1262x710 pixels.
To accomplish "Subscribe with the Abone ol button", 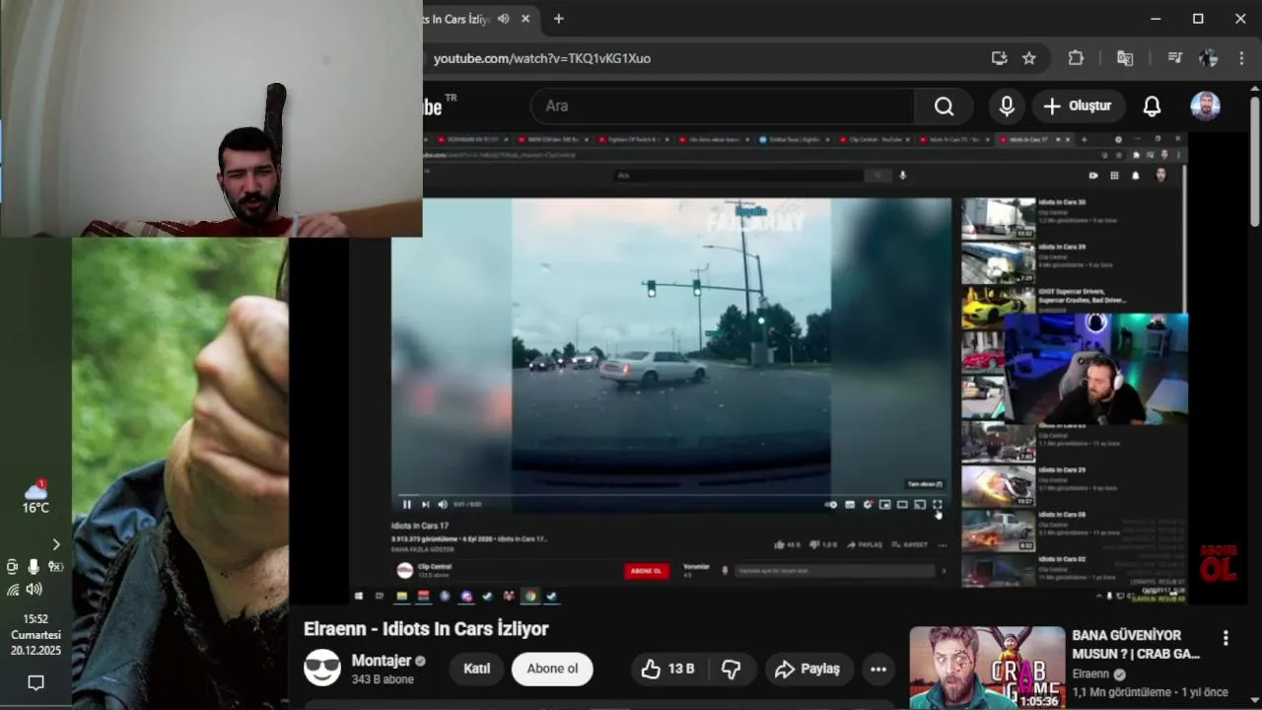I will click(552, 669).
